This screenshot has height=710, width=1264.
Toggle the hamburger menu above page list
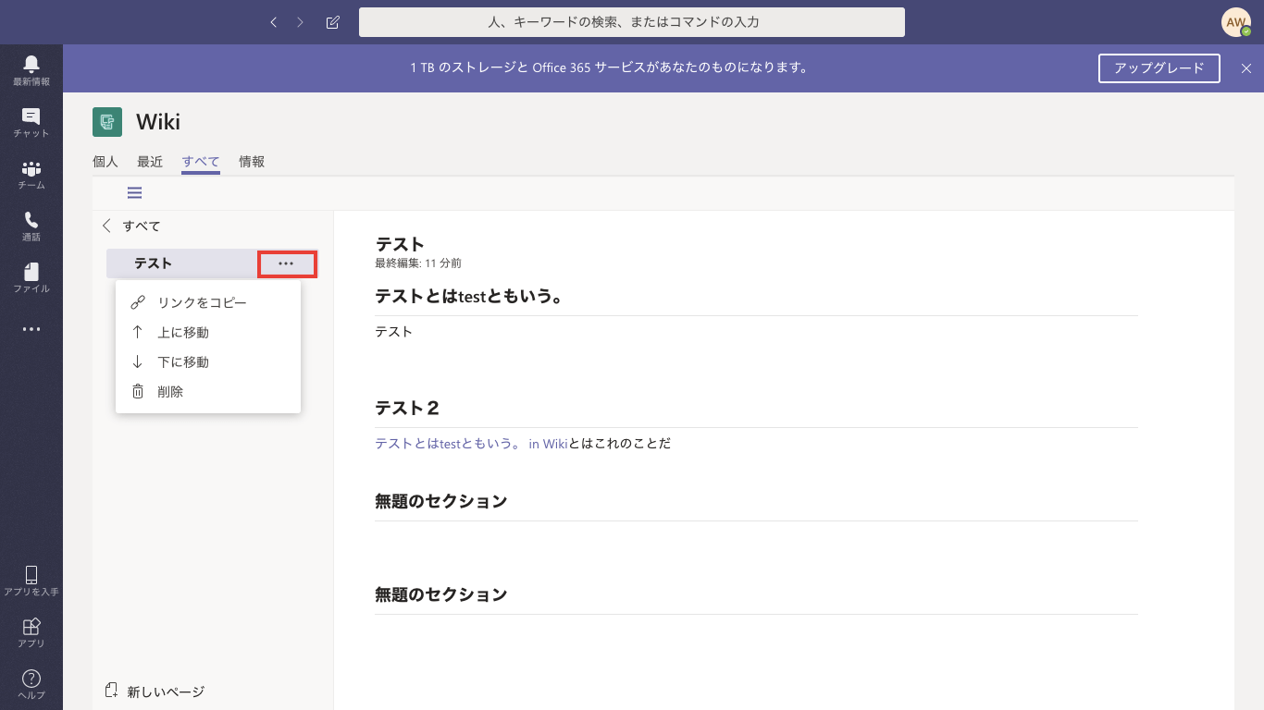coord(134,193)
